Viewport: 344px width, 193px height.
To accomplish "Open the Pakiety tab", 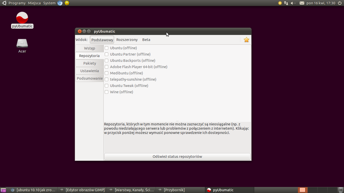I will click(90, 63).
